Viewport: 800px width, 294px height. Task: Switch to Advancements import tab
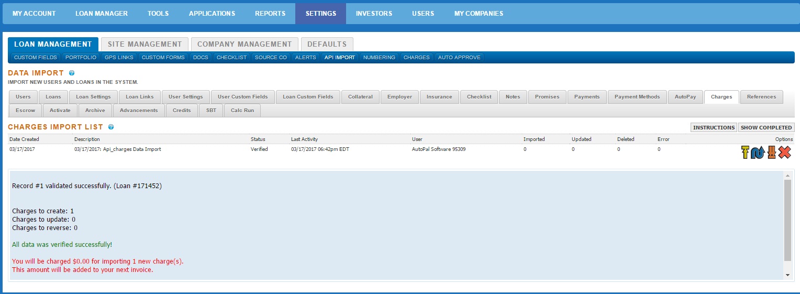pyautogui.click(x=139, y=111)
